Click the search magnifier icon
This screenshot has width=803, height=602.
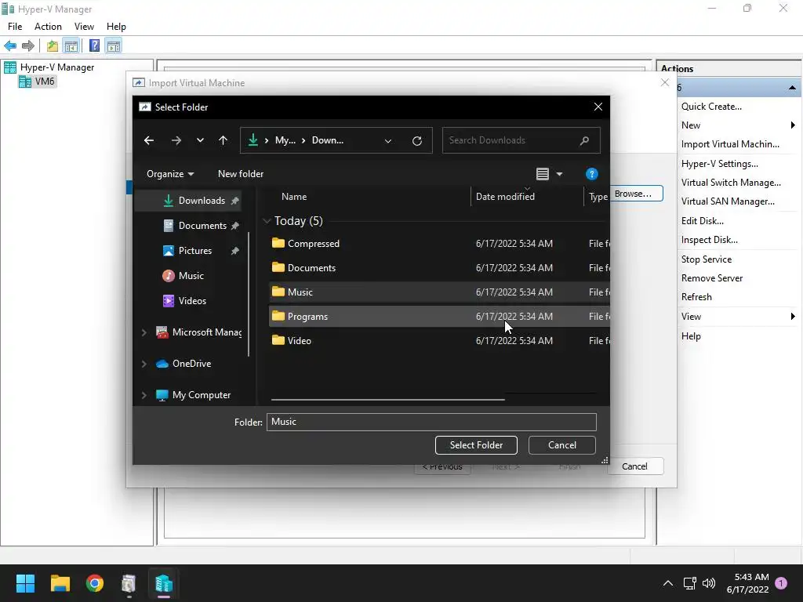tap(584, 141)
